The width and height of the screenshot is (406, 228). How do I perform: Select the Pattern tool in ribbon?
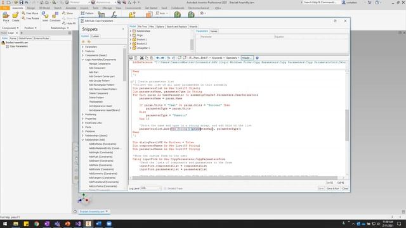pyautogui.click(x=88, y=13)
